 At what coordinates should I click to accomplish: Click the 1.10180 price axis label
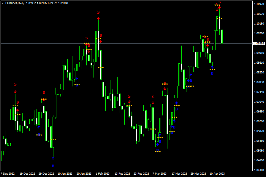point(259,23)
